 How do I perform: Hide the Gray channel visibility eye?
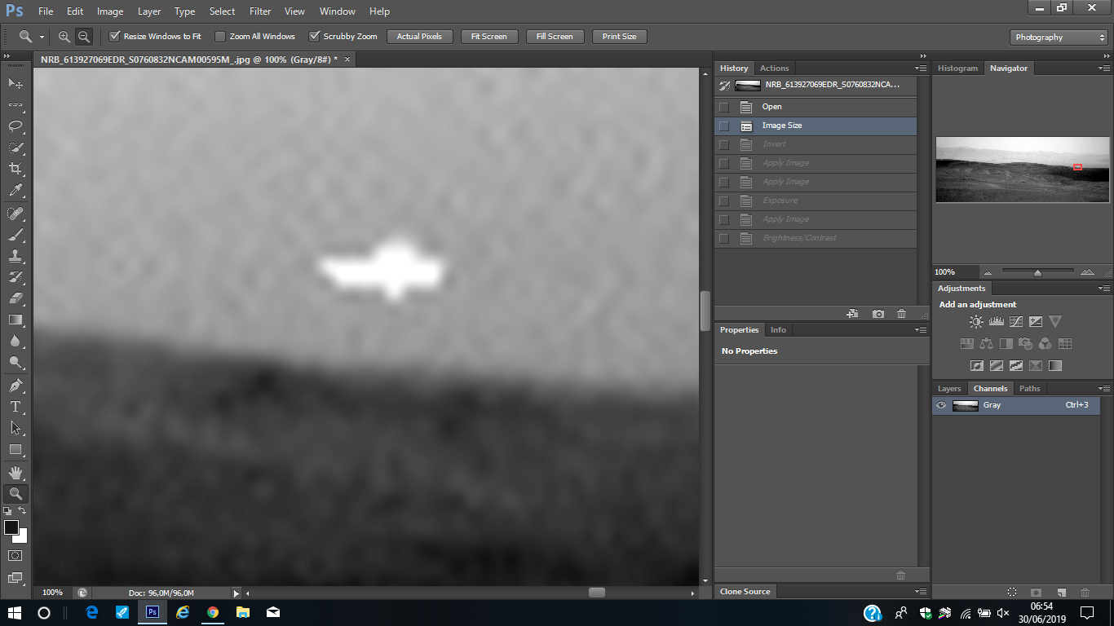[x=941, y=405]
